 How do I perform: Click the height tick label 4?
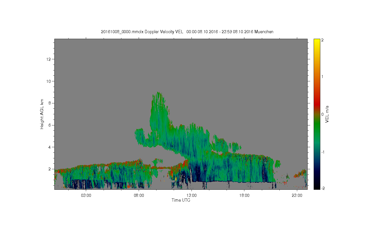click(50, 147)
